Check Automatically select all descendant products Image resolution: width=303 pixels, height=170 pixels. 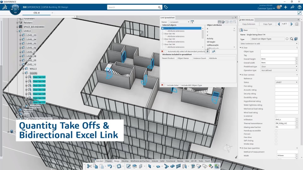point(166,51)
